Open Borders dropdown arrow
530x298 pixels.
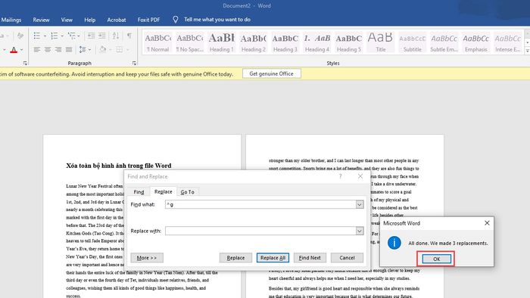click(128, 50)
